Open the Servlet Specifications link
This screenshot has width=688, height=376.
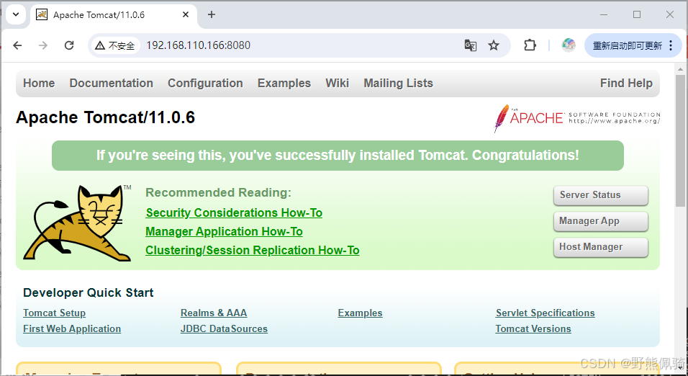[546, 313]
